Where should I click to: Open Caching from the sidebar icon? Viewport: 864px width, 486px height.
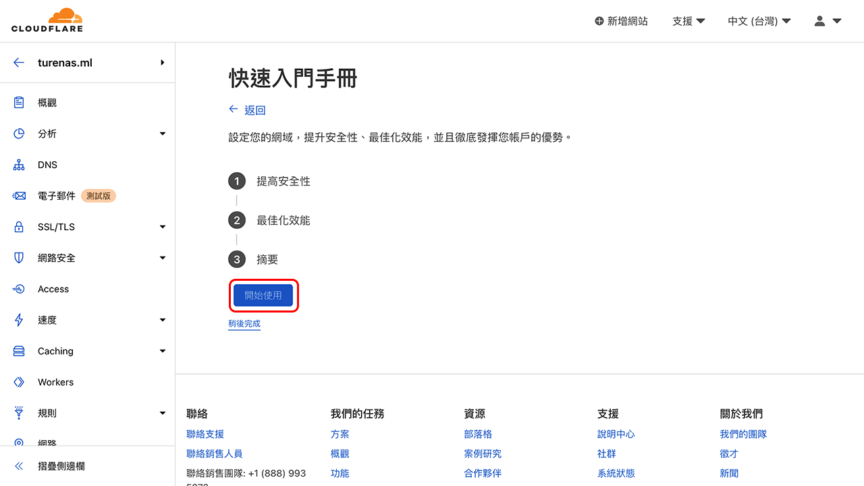[19, 350]
